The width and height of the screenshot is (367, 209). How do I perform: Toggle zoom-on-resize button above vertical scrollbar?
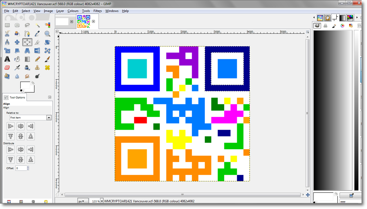click(308, 32)
